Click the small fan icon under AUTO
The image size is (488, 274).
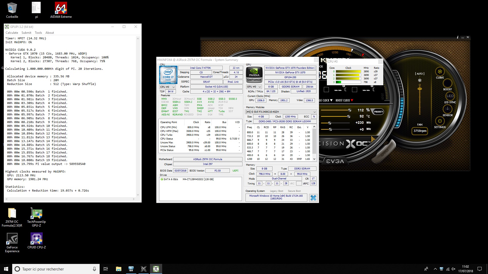pyautogui.click(x=420, y=80)
